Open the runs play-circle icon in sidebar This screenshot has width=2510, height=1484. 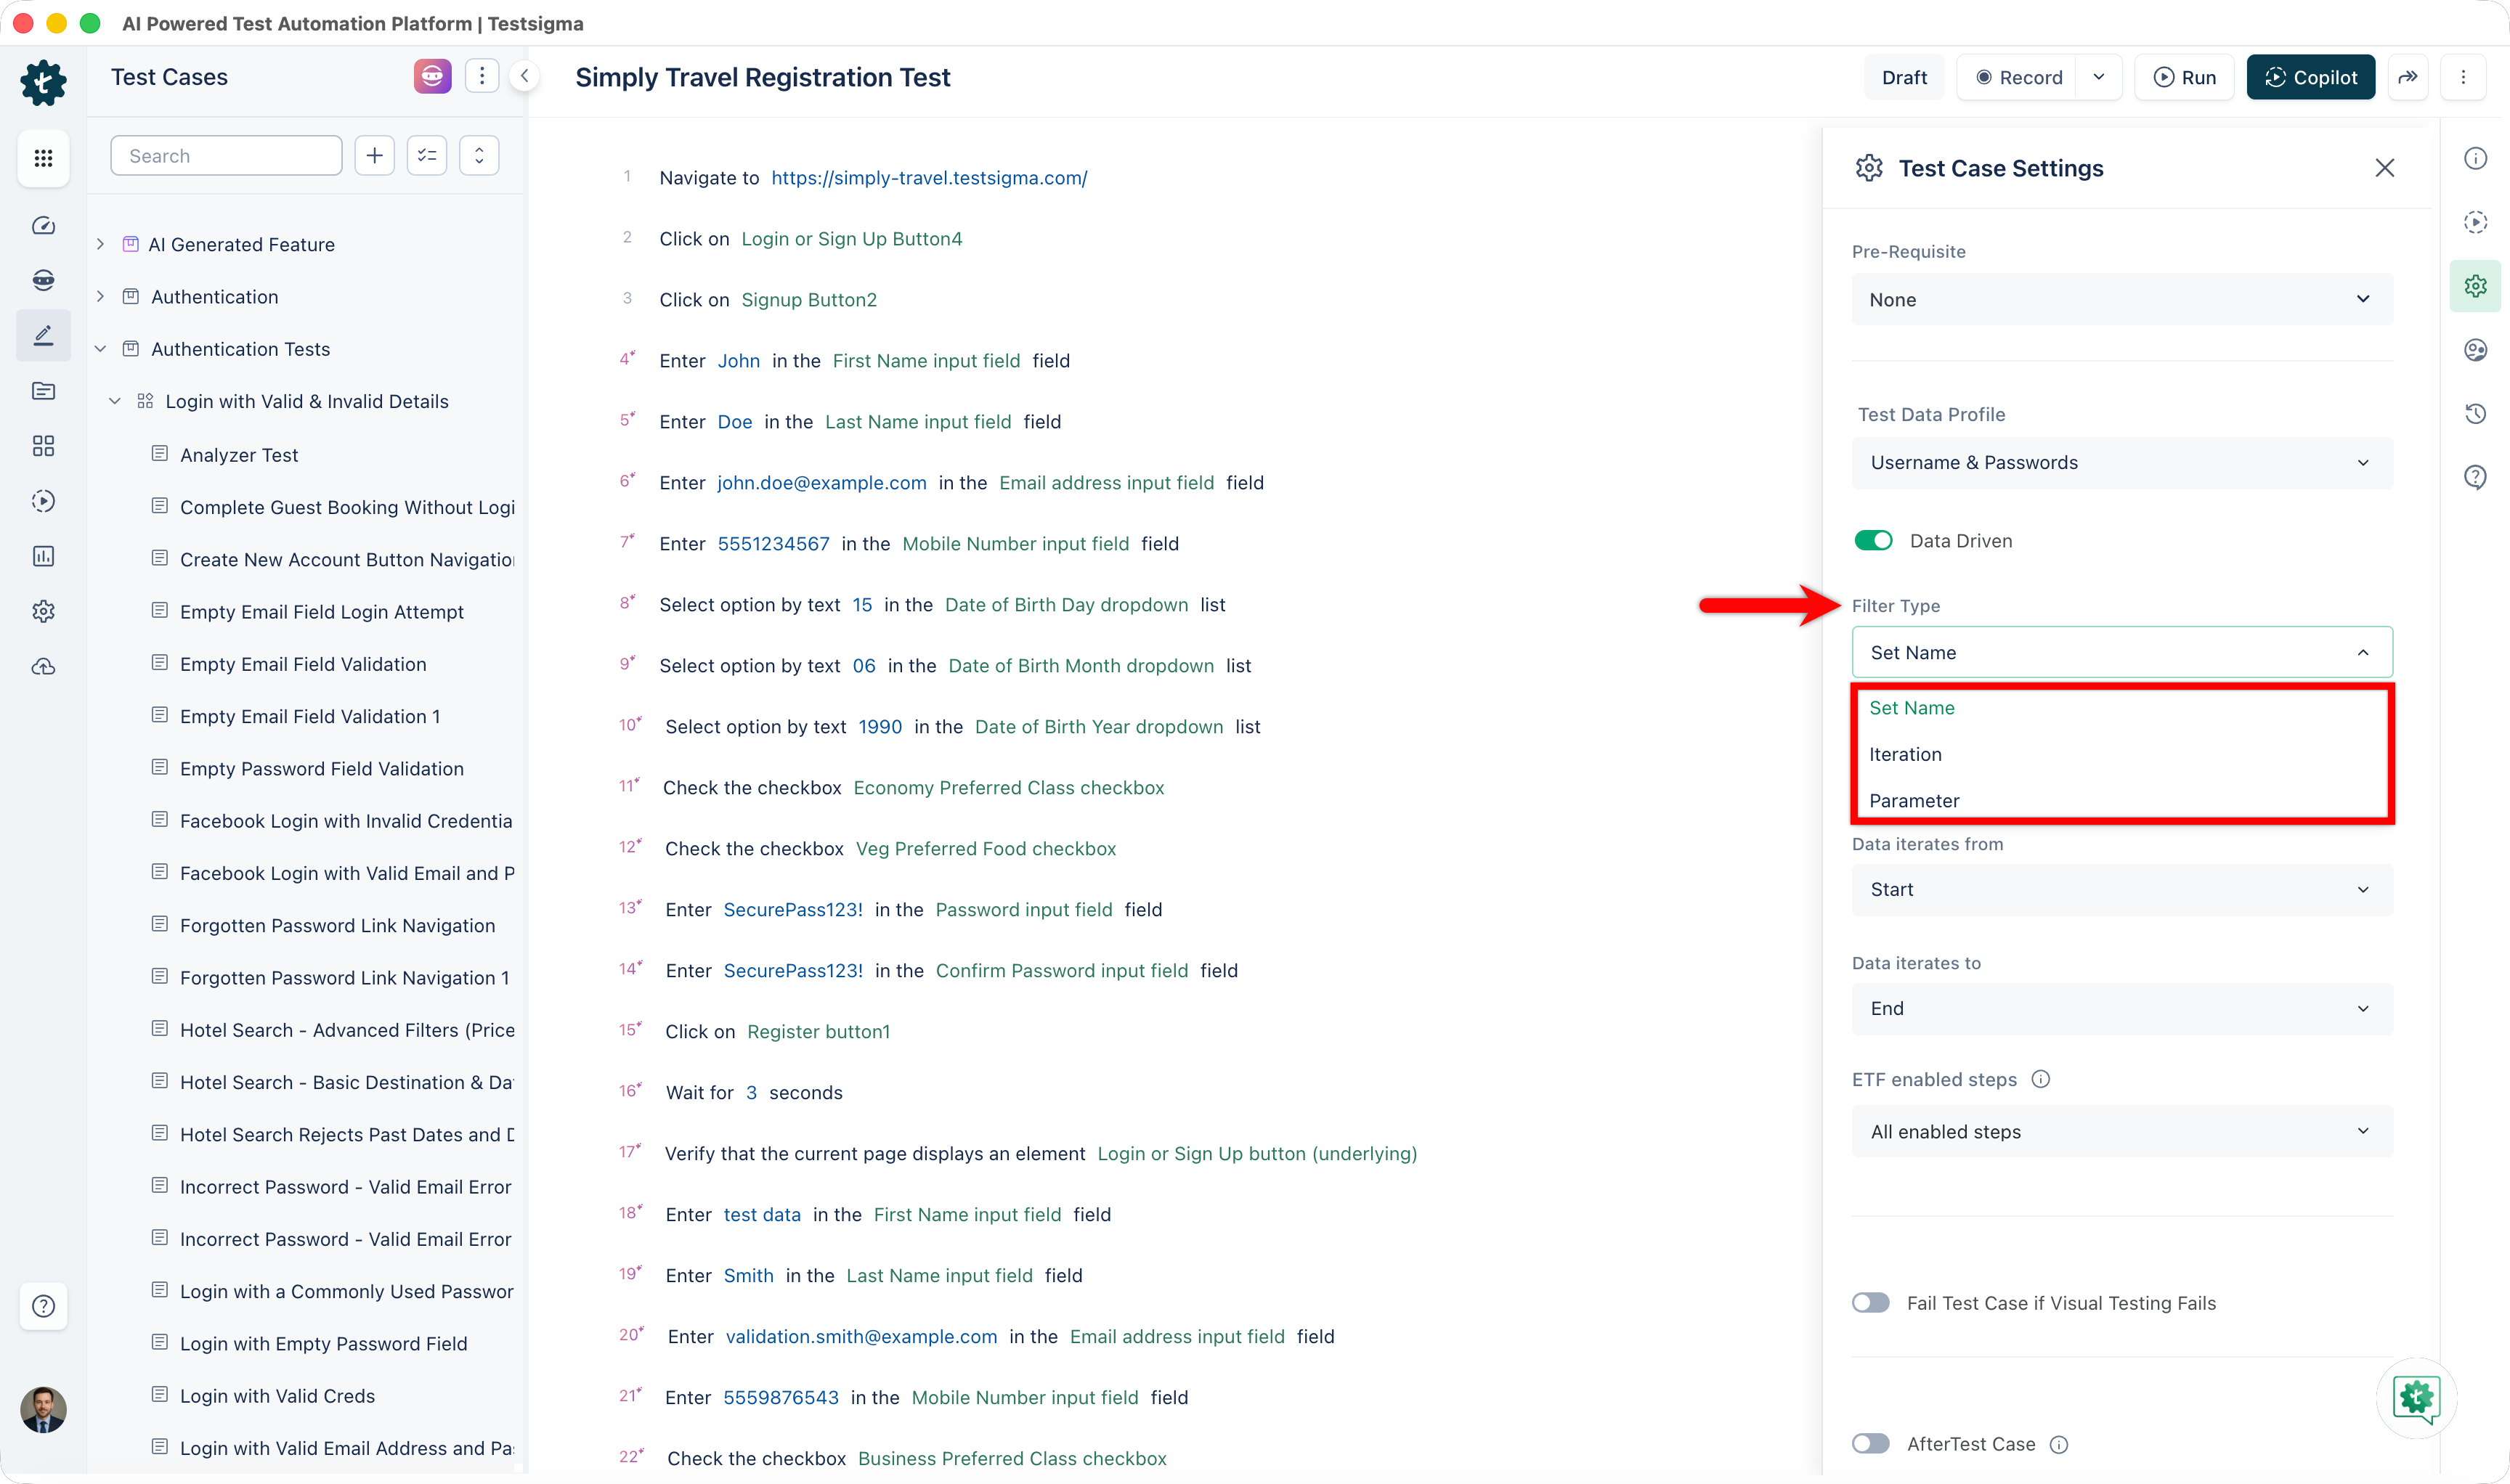tap(43, 501)
